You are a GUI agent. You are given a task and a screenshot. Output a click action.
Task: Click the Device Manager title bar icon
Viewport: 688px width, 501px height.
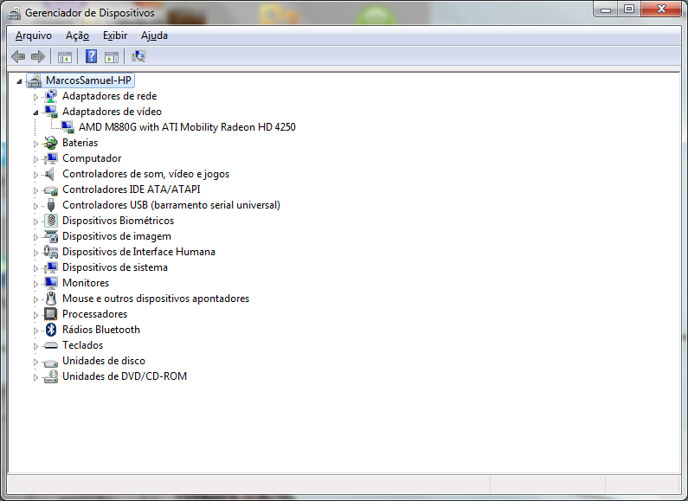pos(14,13)
